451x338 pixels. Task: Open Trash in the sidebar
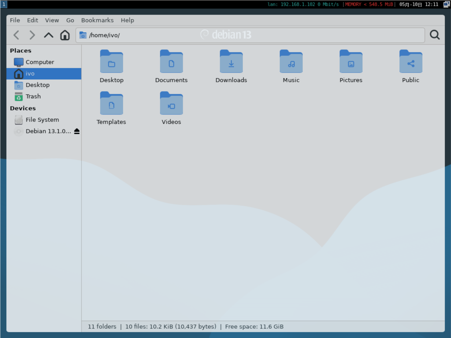pyautogui.click(x=44, y=96)
